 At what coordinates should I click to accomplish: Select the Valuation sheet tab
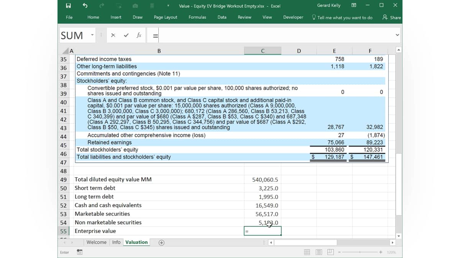pos(136,242)
